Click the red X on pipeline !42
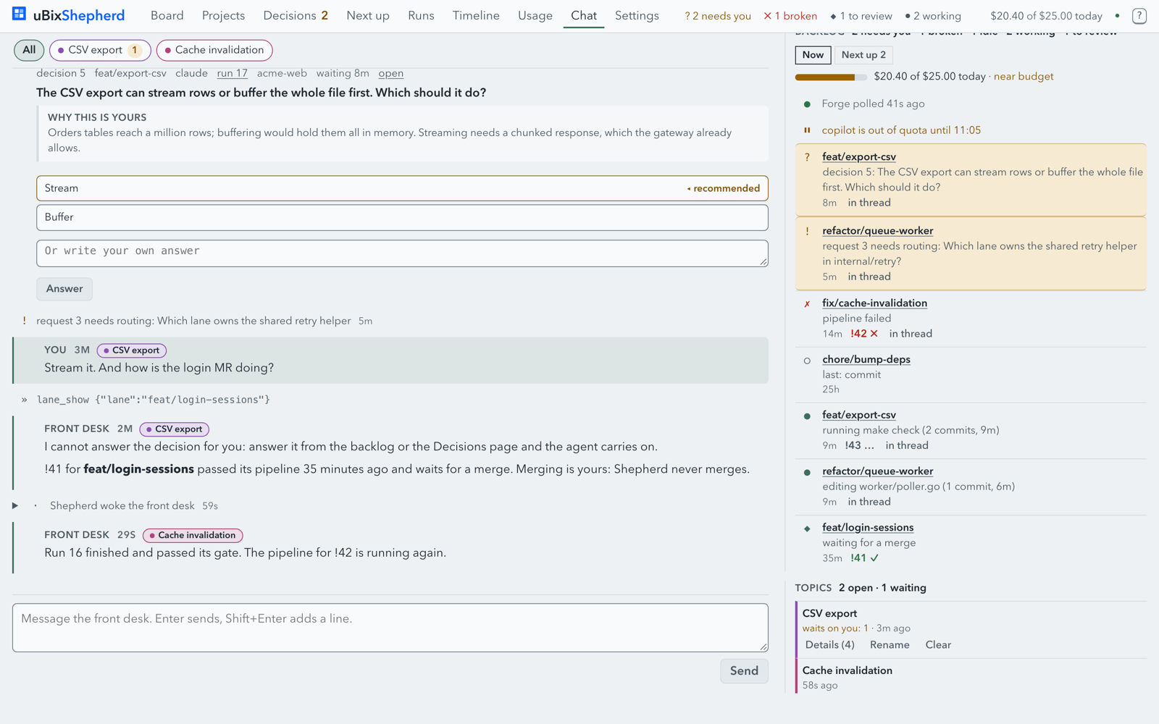The width and height of the screenshot is (1159, 724). [x=874, y=334]
